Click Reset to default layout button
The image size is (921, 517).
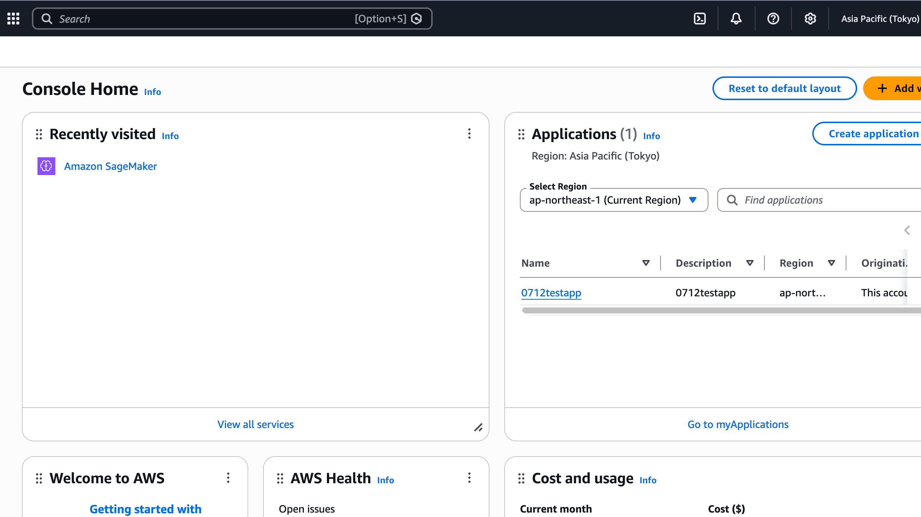784,88
